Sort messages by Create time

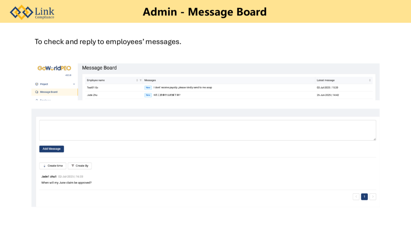coord(53,166)
